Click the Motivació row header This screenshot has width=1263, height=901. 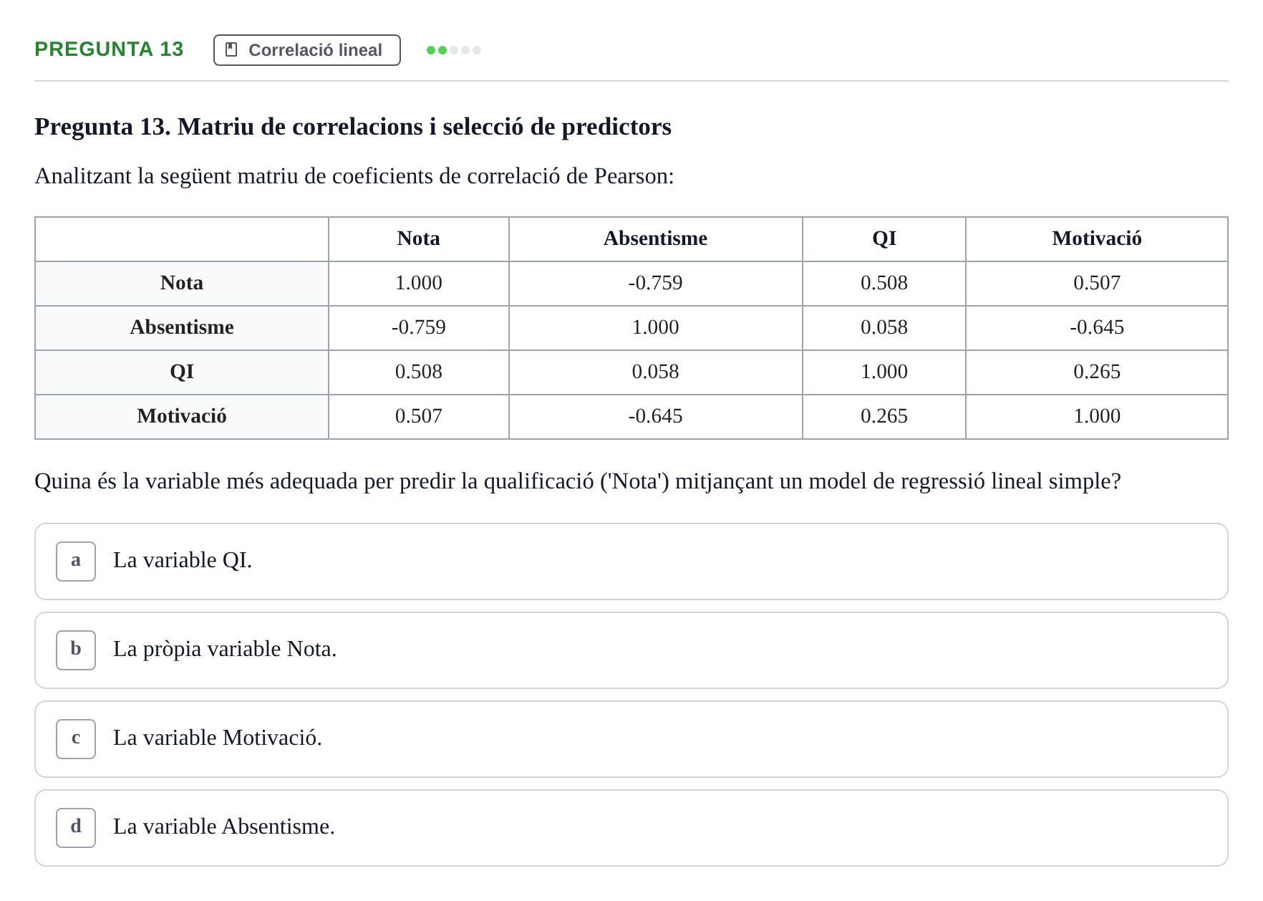click(182, 417)
